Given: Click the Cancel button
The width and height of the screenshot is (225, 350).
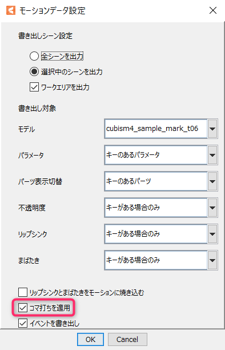Looking at the screenshot, I should click(127, 340).
